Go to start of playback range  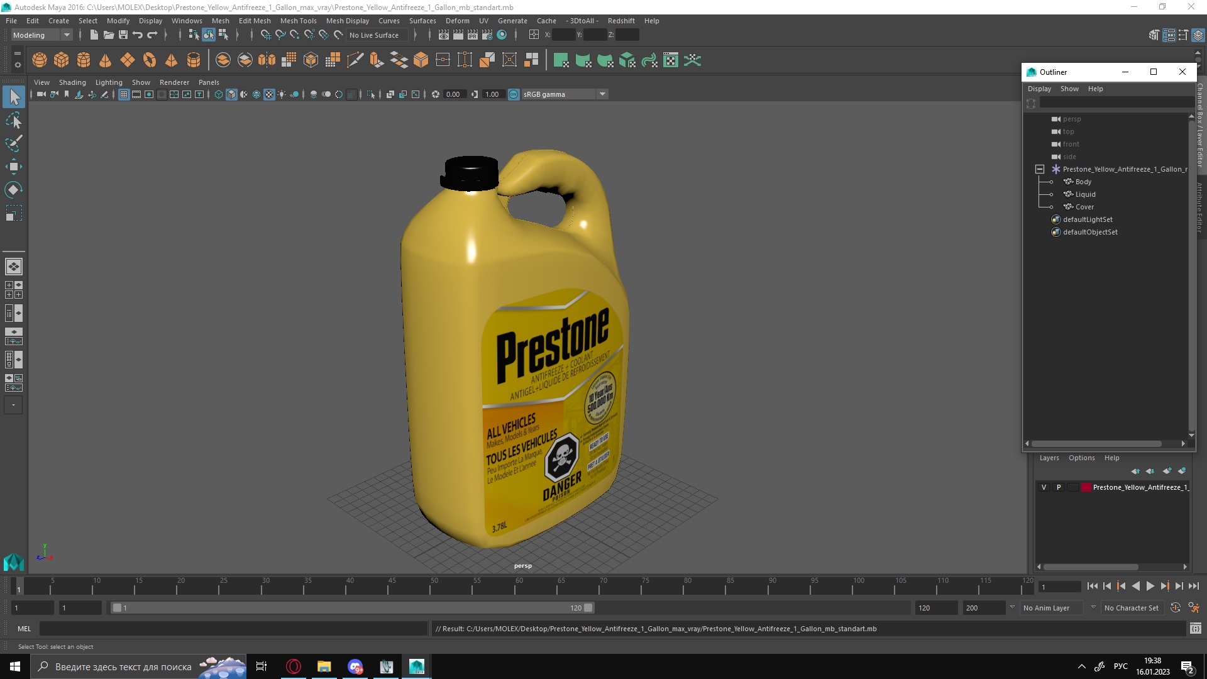click(x=1092, y=586)
